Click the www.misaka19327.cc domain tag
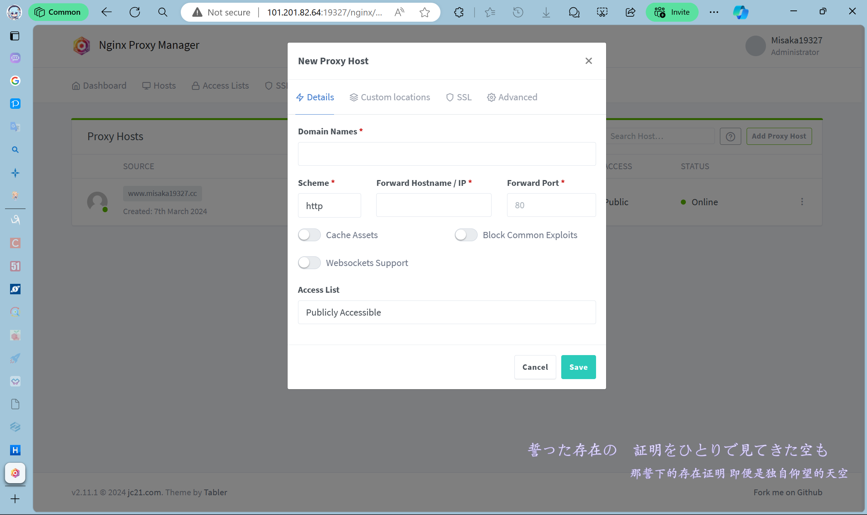Image resolution: width=867 pixels, height=515 pixels. point(162,193)
